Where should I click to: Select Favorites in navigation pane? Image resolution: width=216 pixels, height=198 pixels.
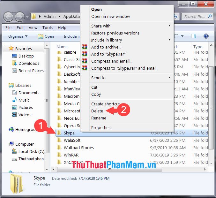point(24,49)
